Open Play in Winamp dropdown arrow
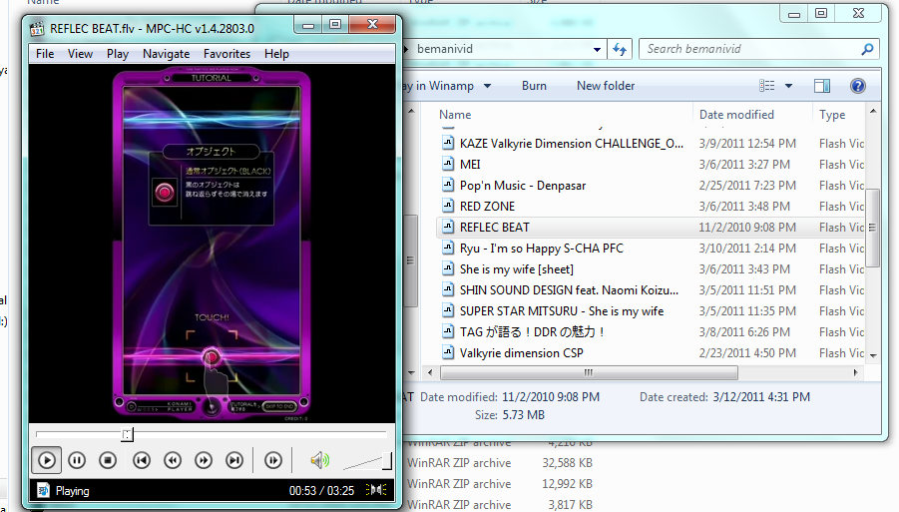 [x=487, y=86]
